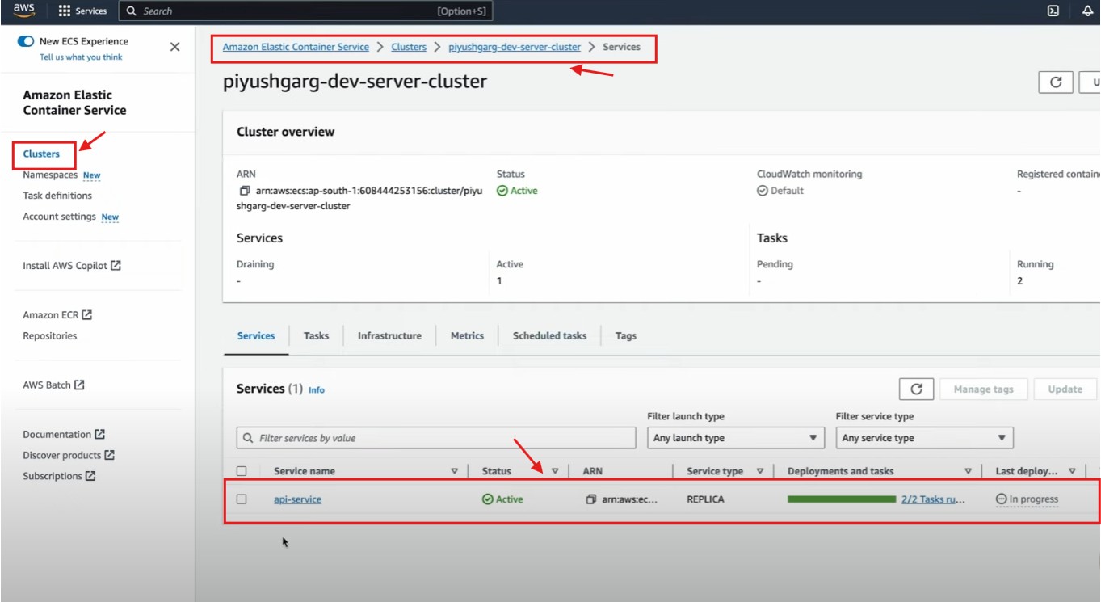Open the api-service link

[297, 499]
